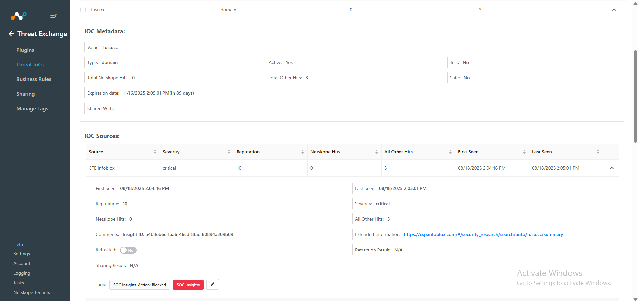The width and height of the screenshot is (638, 301).
Task: Sort by Severity column arrows
Action: tap(229, 152)
